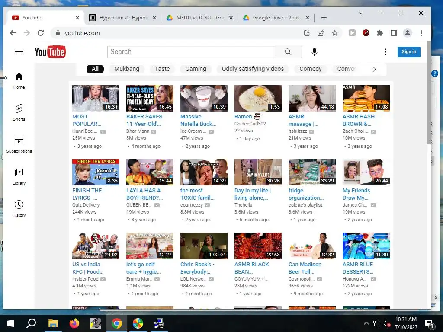443x332 pixels.
Task: Select the Gaming category chip
Action: click(196, 69)
